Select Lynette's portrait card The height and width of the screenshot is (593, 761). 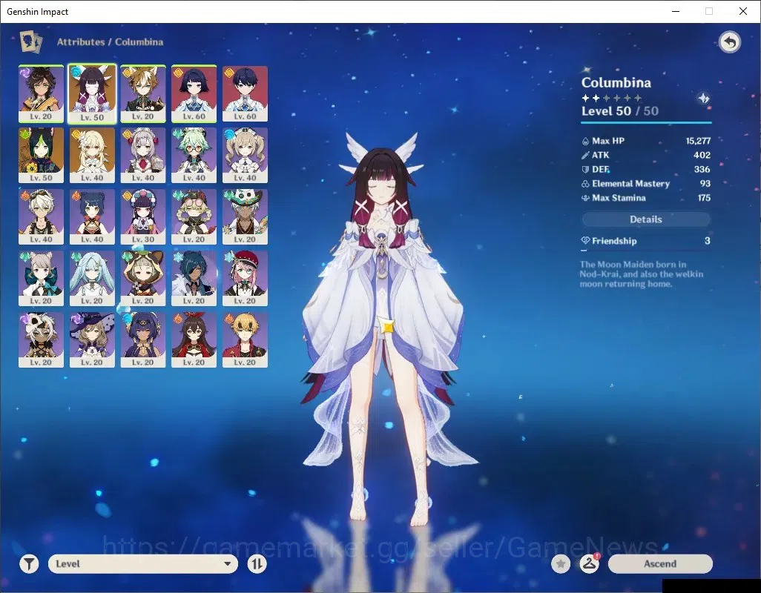pos(42,278)
